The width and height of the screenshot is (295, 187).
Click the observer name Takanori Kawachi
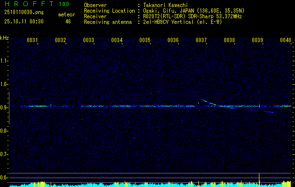point(165,5)
